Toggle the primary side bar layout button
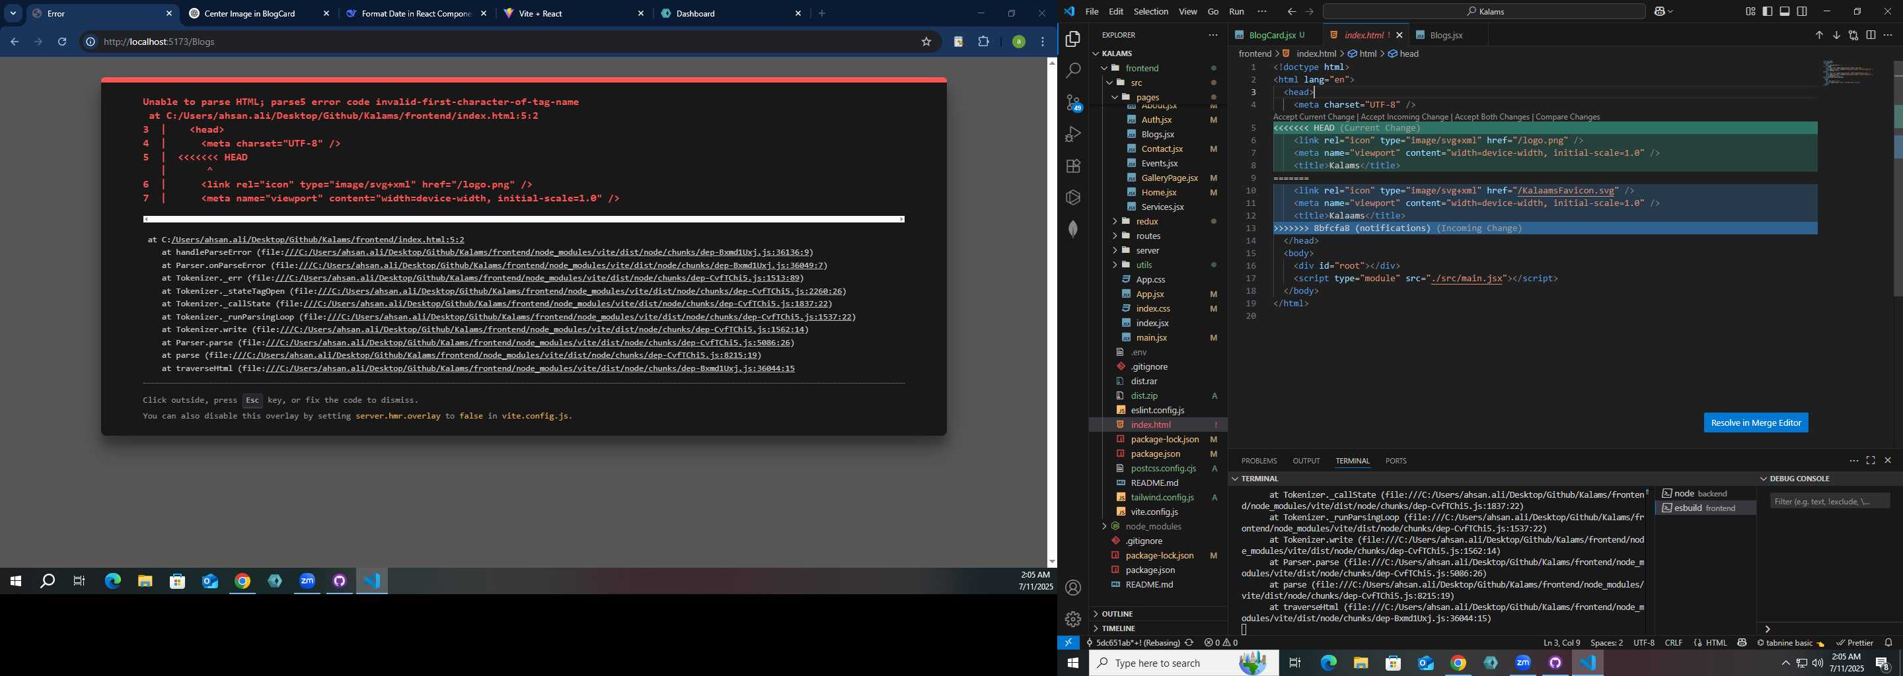 [x=1768, y=11]
